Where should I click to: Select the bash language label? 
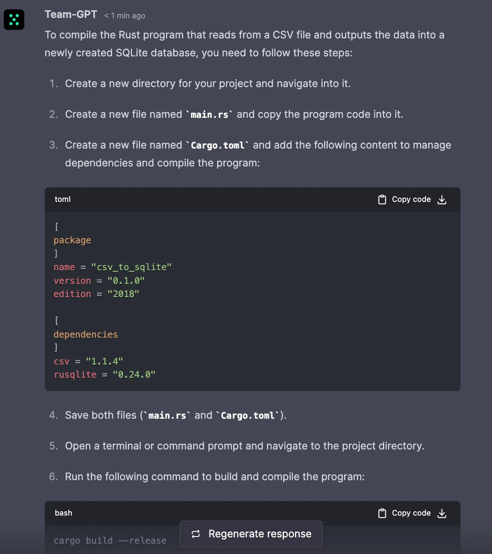[63, 513]
